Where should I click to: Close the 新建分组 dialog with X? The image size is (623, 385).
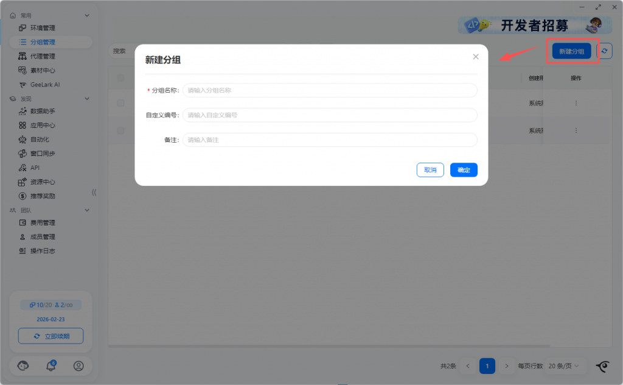[476, 57]
